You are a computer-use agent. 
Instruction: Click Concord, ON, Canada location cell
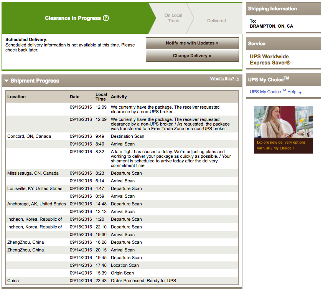[x=29, y=136]
